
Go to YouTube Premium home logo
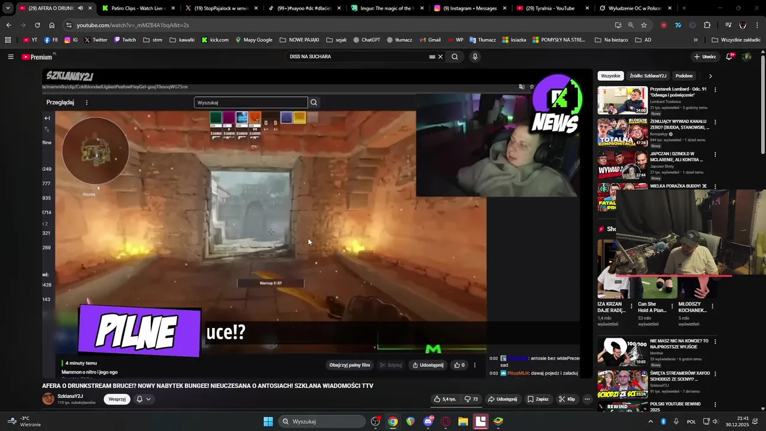click(37, 57)
